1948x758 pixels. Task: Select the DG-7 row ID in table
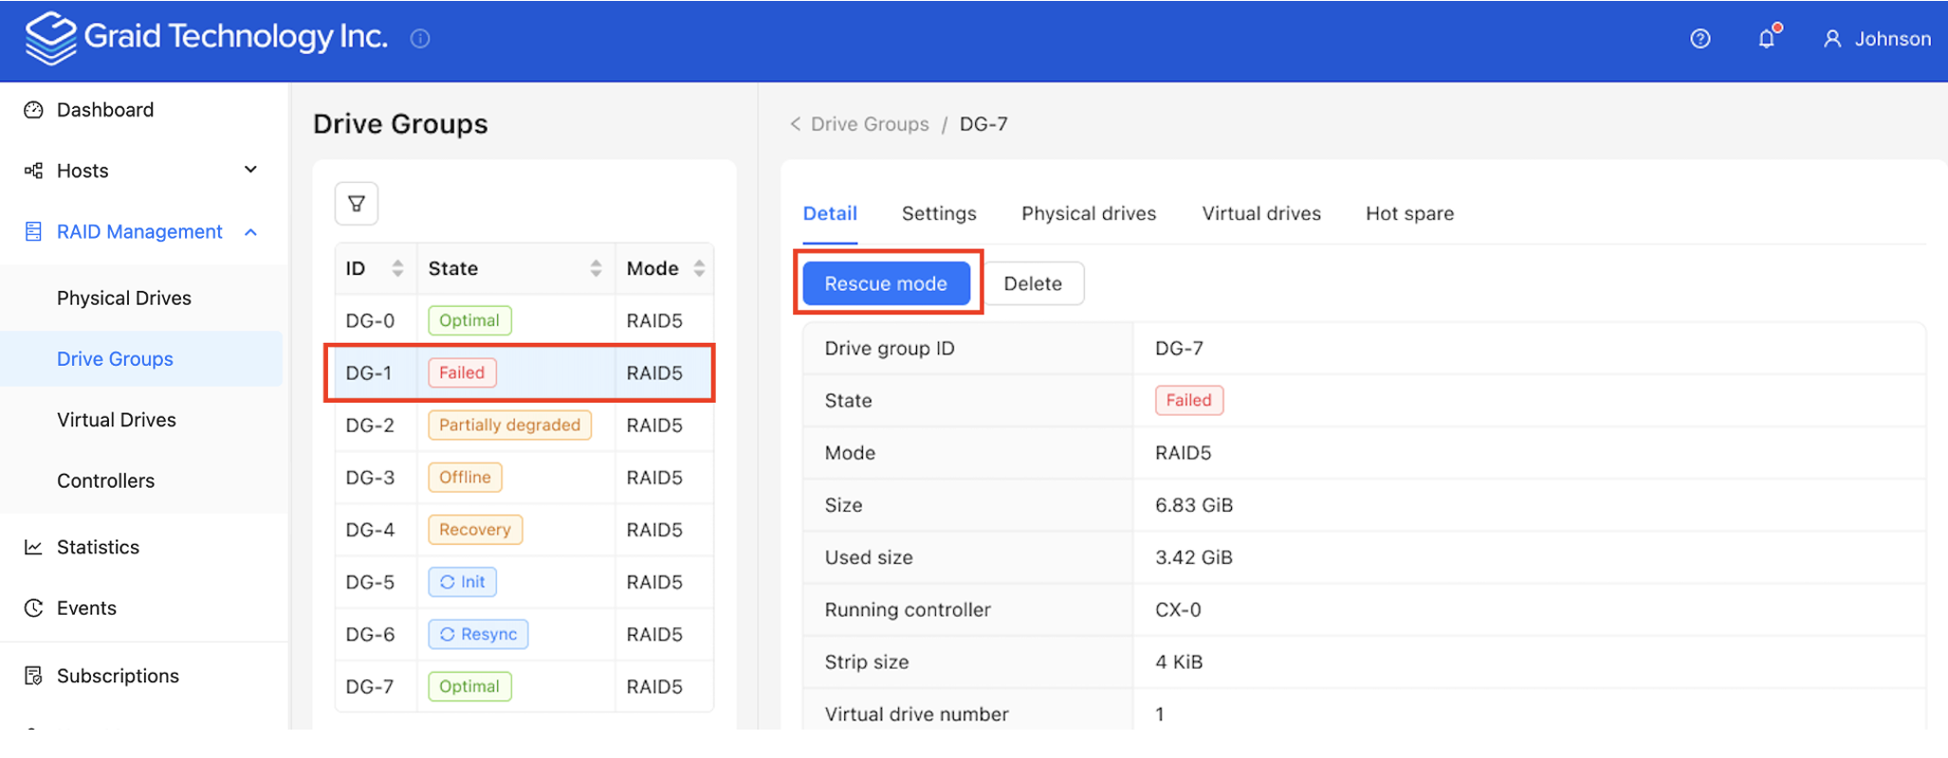370,686
